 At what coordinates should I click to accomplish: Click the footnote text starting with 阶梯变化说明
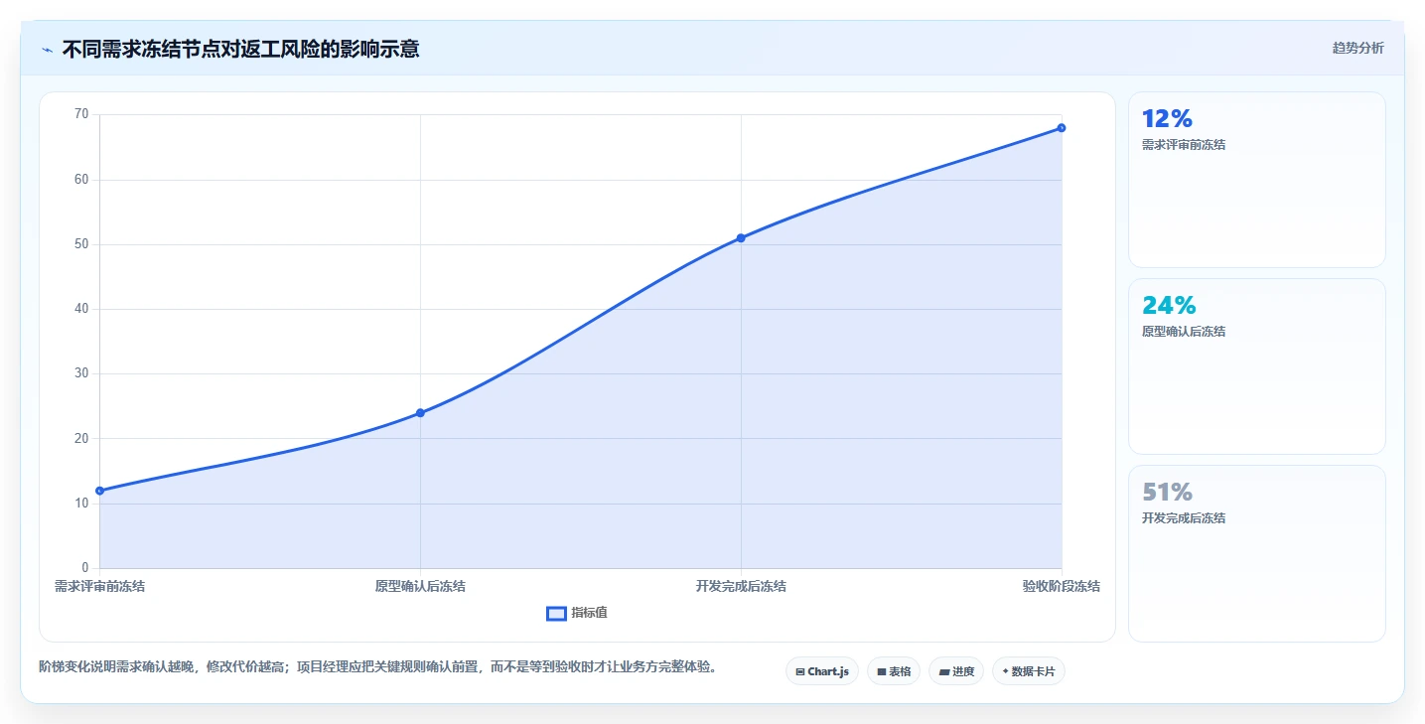point(378,667)
